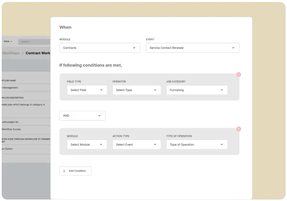The image size is (287, 201).
Task: Open Job Category dropdown showing Furnishing
Action: [197, 90]
